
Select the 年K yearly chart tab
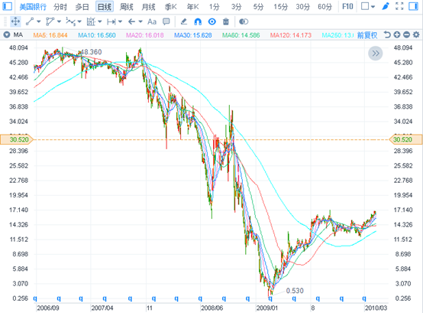click(192, 7)
